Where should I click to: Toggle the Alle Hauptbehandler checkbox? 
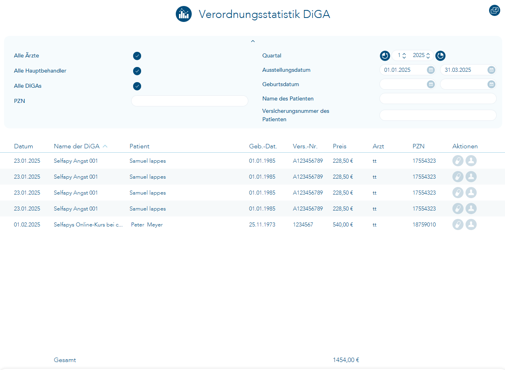[x=137, y=71]
